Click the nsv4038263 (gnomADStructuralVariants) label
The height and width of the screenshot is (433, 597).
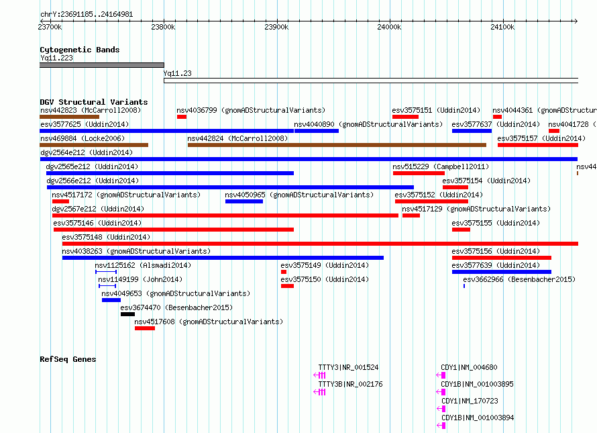tap(136, 251)
